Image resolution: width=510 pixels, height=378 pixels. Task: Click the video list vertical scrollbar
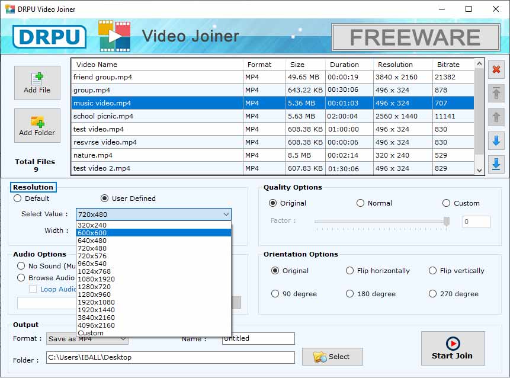click(479, 111)
